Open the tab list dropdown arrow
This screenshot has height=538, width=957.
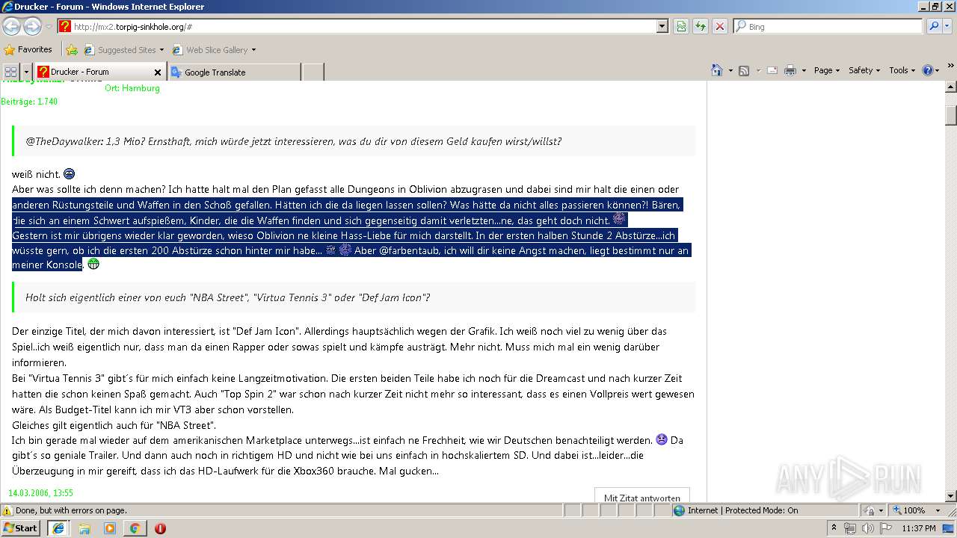(x=27, y=72)
